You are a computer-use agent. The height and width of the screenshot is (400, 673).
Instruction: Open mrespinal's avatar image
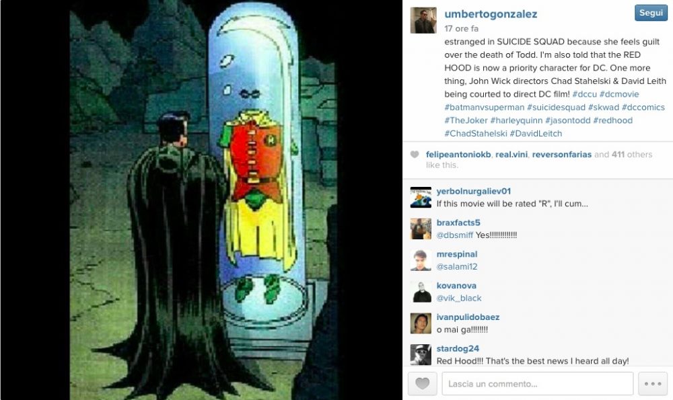421,260
